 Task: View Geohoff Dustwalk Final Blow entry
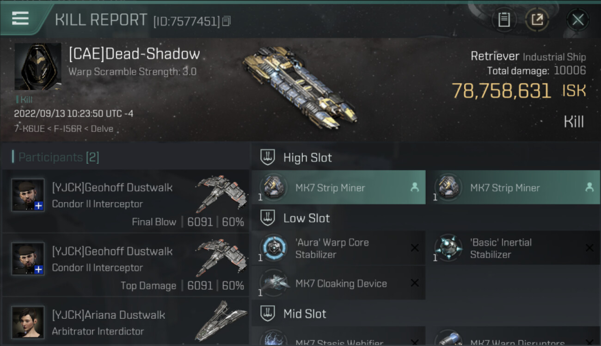[125, 201]
